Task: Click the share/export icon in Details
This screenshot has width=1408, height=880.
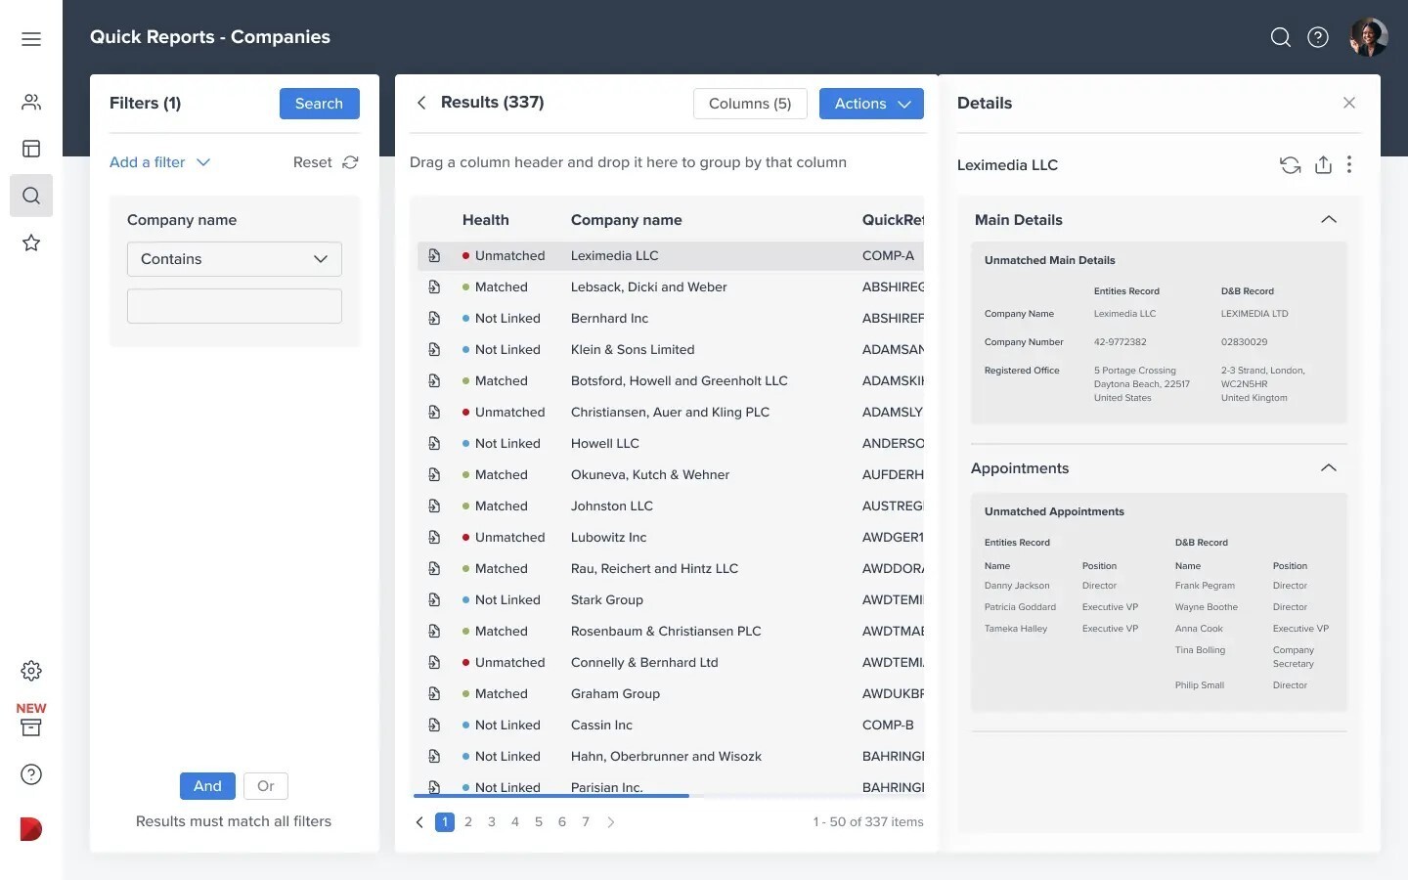Action: (x=1323, y=165)
